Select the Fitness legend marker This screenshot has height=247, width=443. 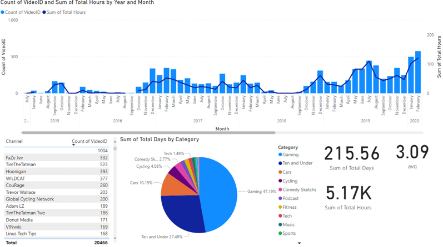coord(280,207)
